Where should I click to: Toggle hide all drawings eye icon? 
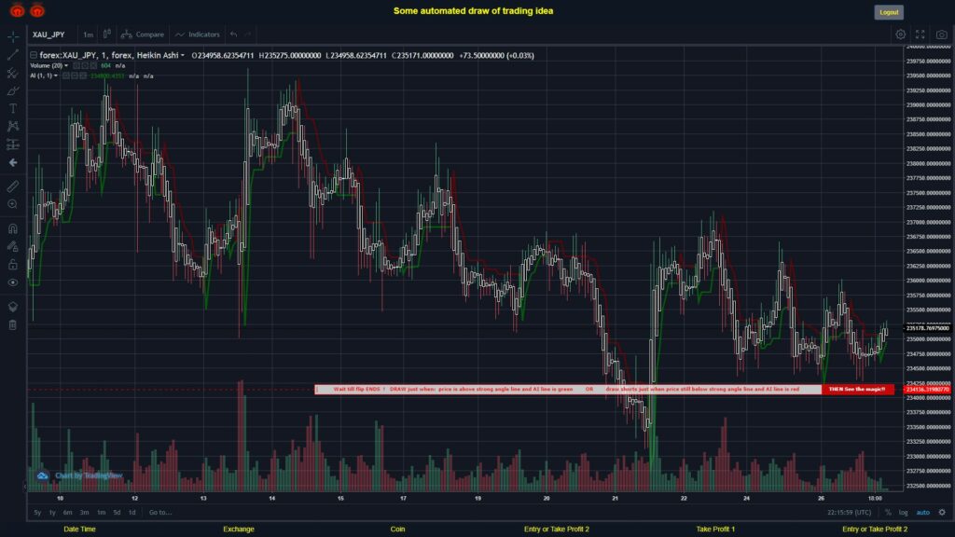click(13, 282)
